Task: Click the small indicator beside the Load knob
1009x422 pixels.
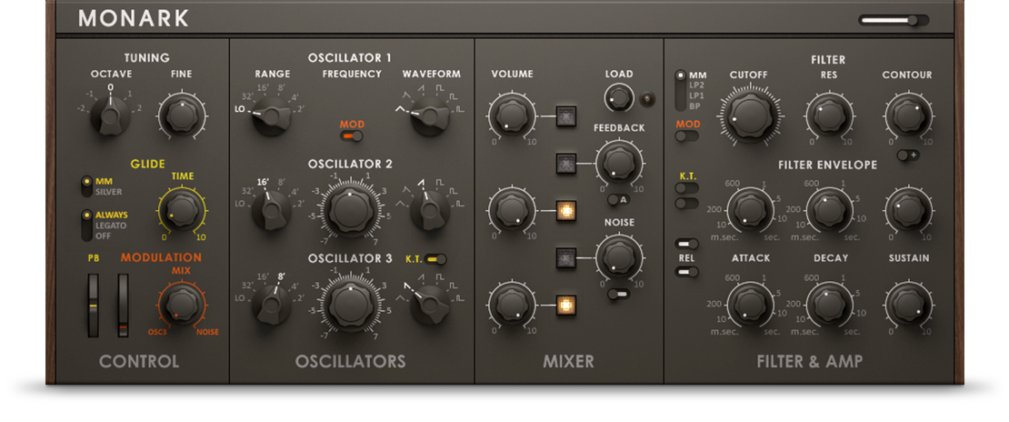Action: (647, 99)
